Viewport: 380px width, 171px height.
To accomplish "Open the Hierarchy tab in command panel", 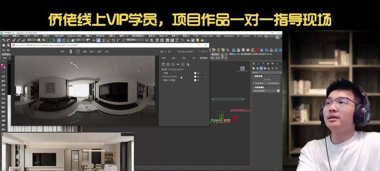I will 263,63.
